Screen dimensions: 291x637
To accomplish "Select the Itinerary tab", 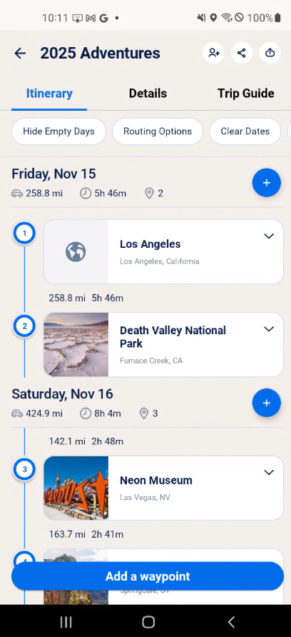I will tap(49, 94).
